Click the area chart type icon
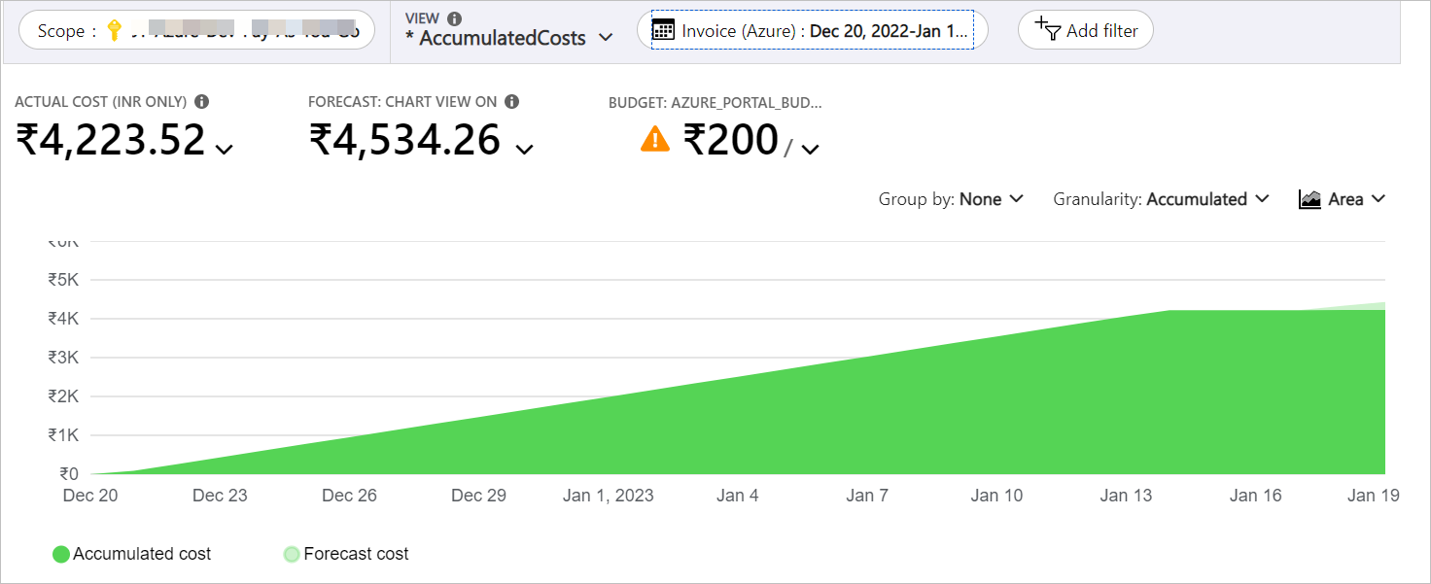The width and height of the screenshot is (1431, 584). 1309,198
